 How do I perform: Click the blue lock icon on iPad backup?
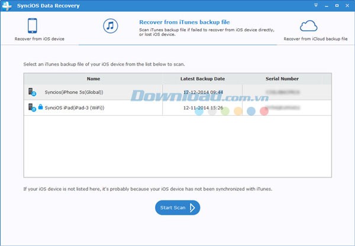coord(40,107)
